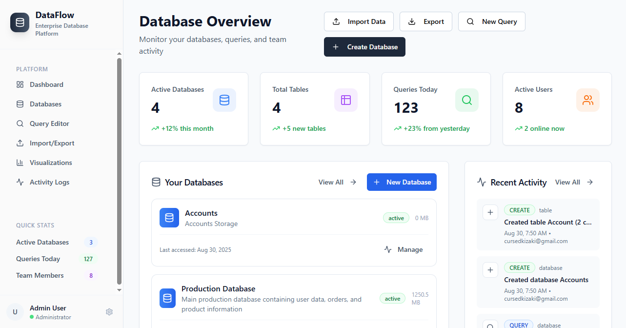This screenshot has height=328, width=626.
Task: Click the DataFlow database logo icon
Action: tap(20, 22)
